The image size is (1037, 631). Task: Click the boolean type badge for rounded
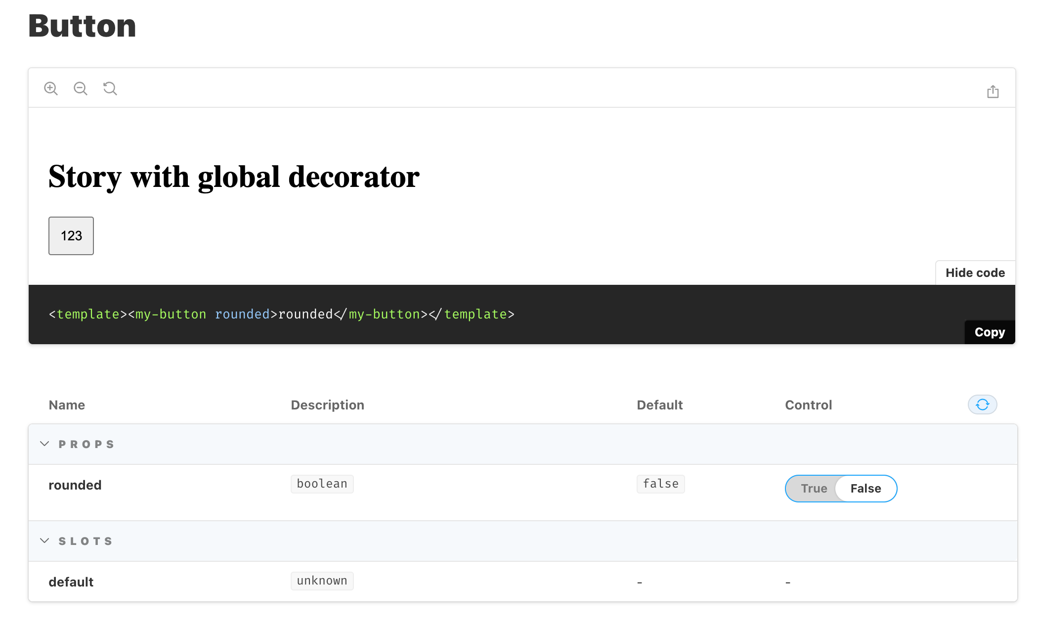point(322,484)
